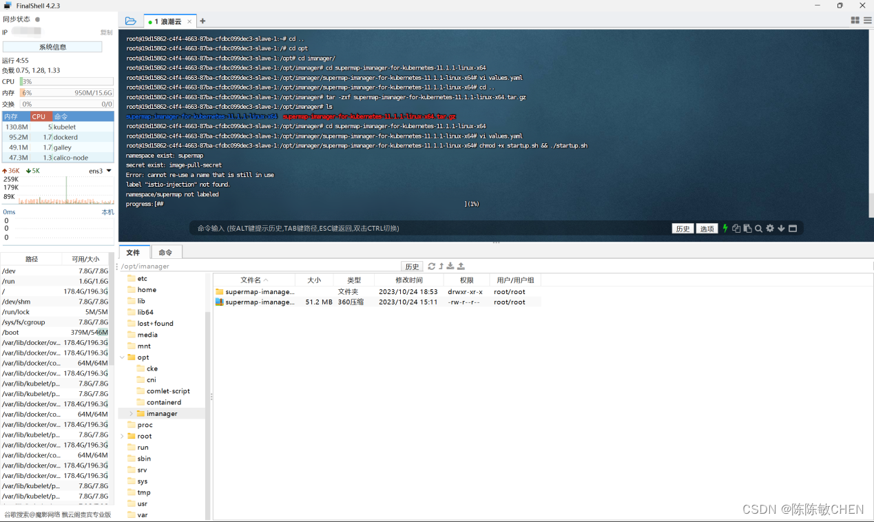
Task: Sort files by 修改时间 column
Action: (409, 280)
